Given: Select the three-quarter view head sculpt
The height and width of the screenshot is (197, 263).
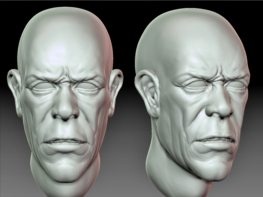Looking at the screenshot, I should coord(192,102).
